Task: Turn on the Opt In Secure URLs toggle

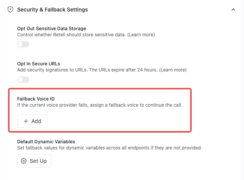Action: point(23,79)
